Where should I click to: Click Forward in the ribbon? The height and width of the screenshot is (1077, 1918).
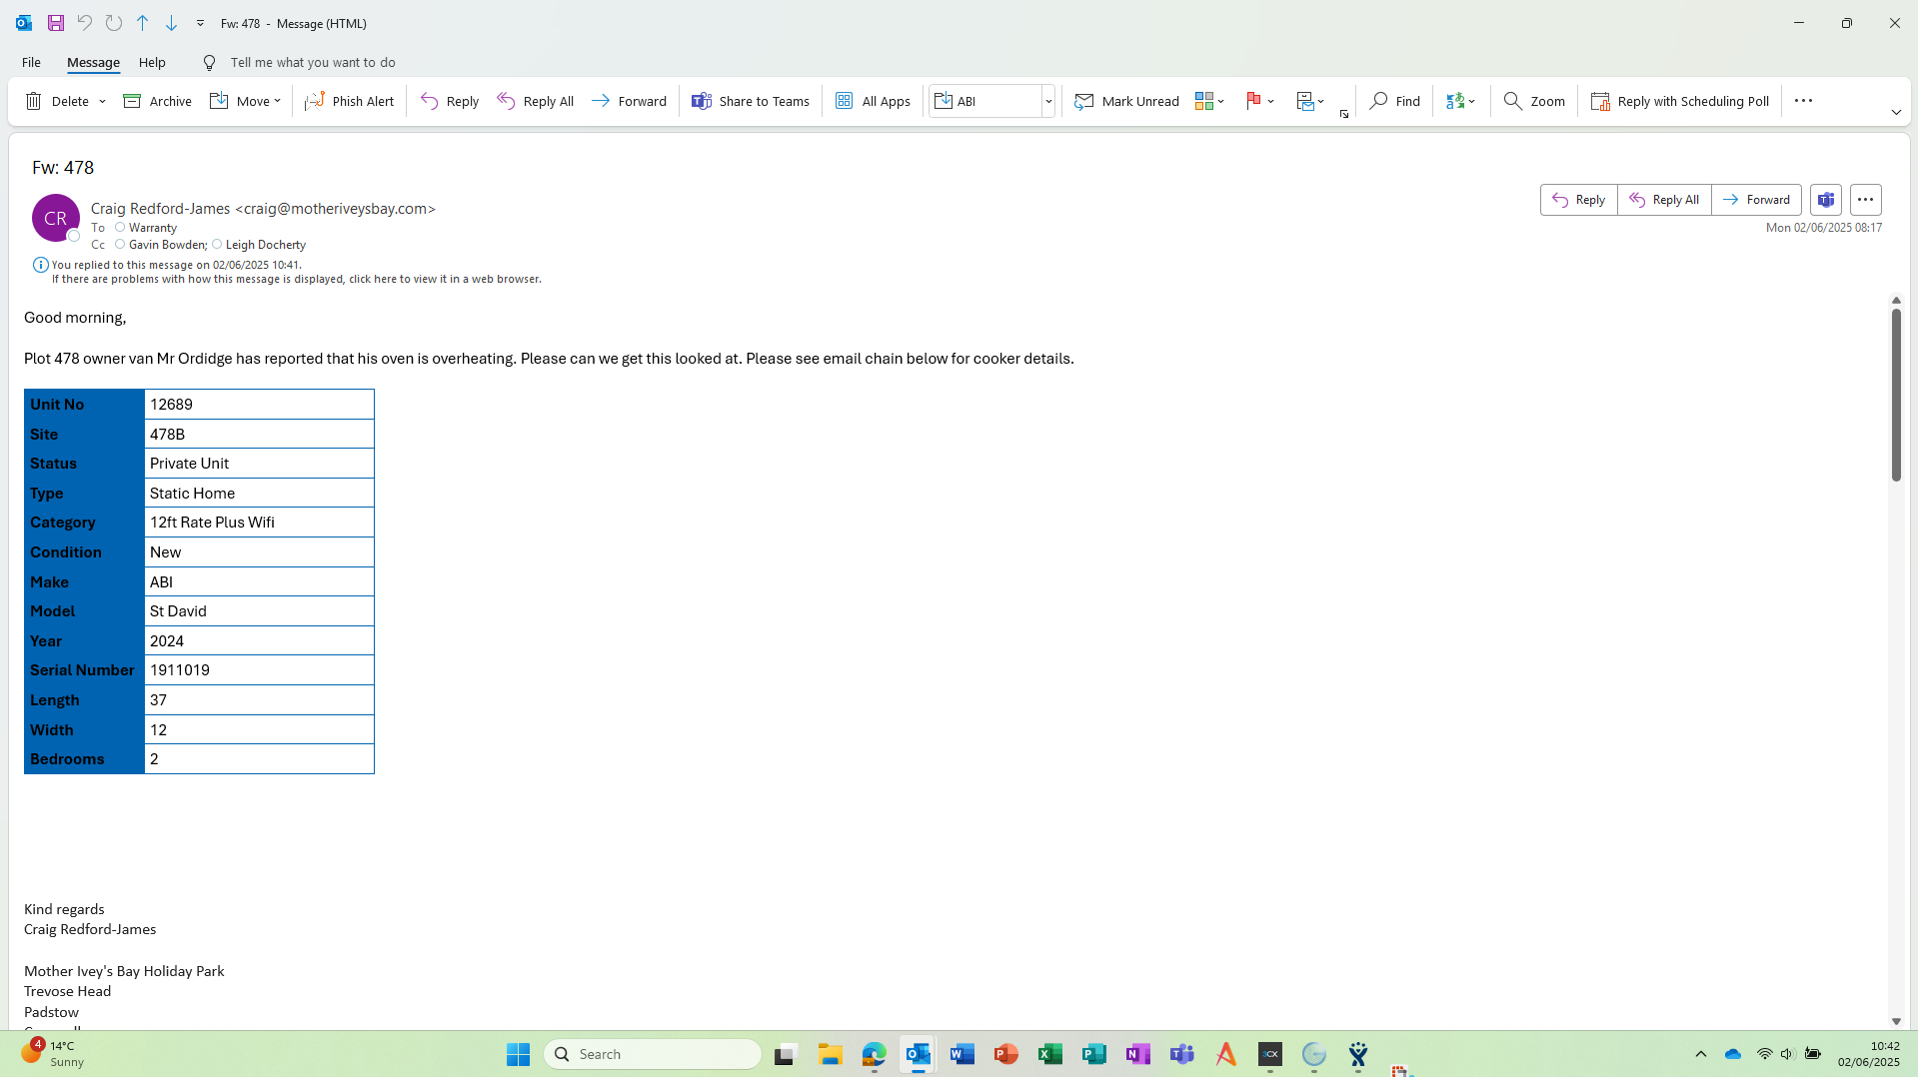click(629, 101)
